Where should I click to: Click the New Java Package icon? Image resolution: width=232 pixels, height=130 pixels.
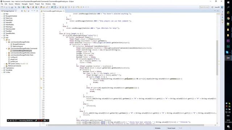click(x=33, y=7)
